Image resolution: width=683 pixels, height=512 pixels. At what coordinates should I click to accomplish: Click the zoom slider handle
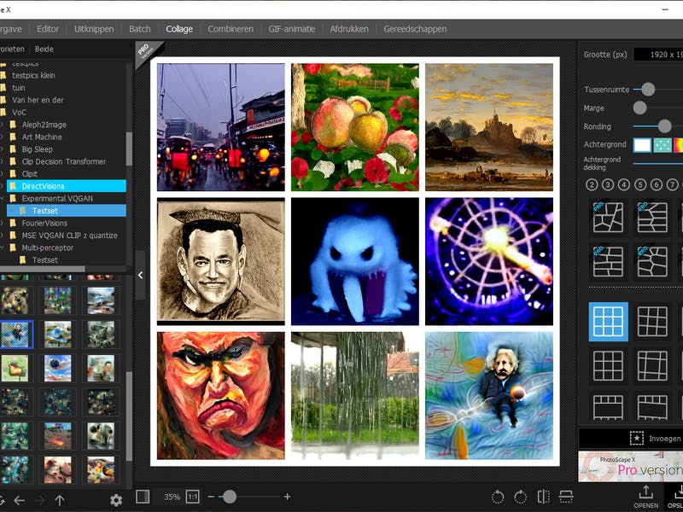230,497
